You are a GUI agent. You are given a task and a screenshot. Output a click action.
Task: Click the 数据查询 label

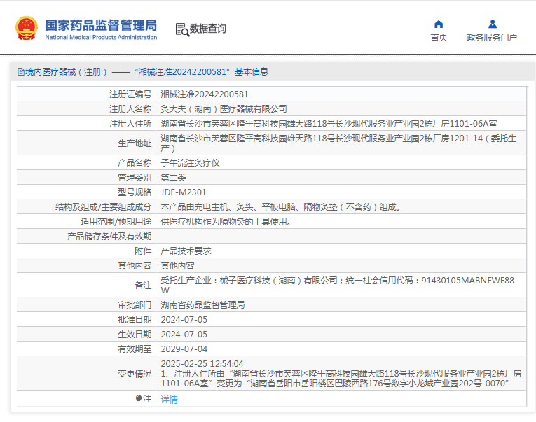pos(208,29)
